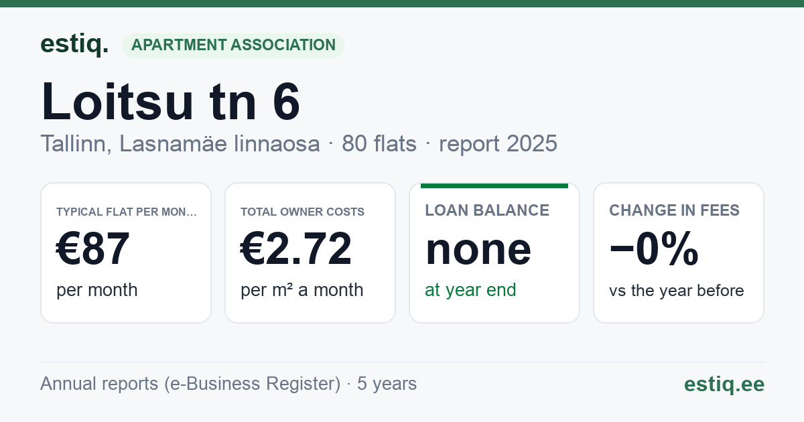This screenshot has width=804, height=422.
Task: Click the estiq. logo
Action: click(74, 44)
